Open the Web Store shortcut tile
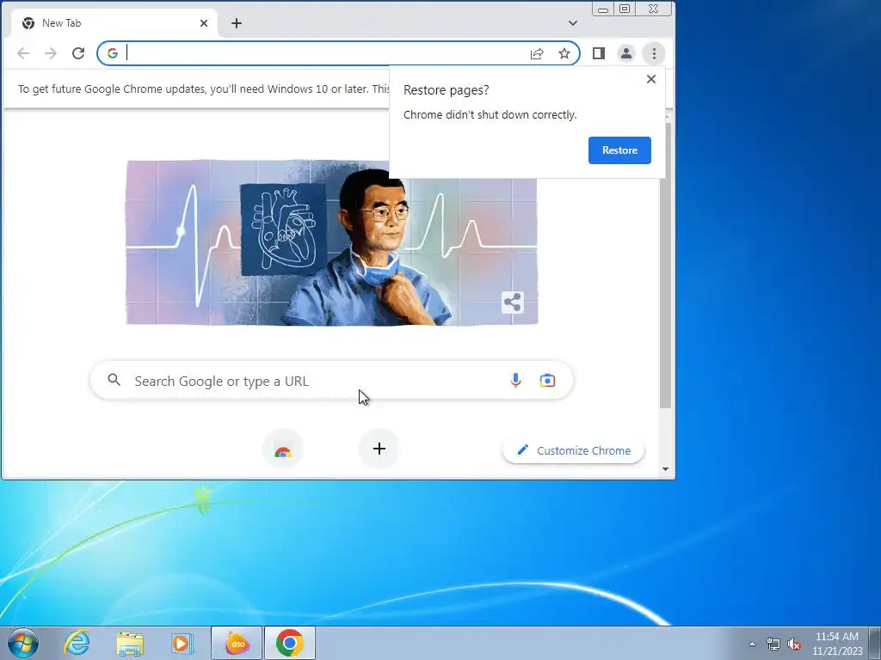The height and width of the screenshot is (660, 881). point(282,449)
